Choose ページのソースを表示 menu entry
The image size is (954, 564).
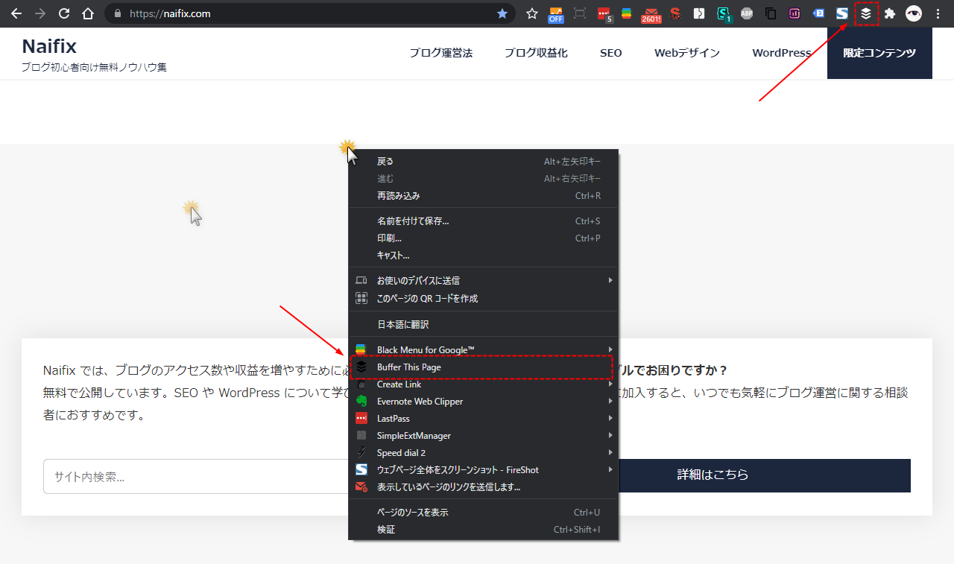[x=484, y=513]
